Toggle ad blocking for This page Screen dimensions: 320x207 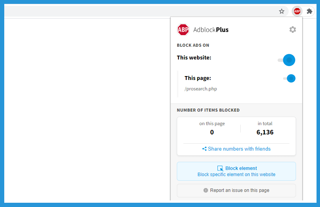tap(289, 78)
